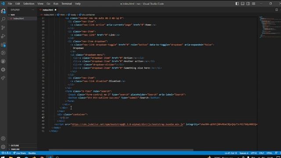
Task: Open the Run menu
Action: pos(56,4)
